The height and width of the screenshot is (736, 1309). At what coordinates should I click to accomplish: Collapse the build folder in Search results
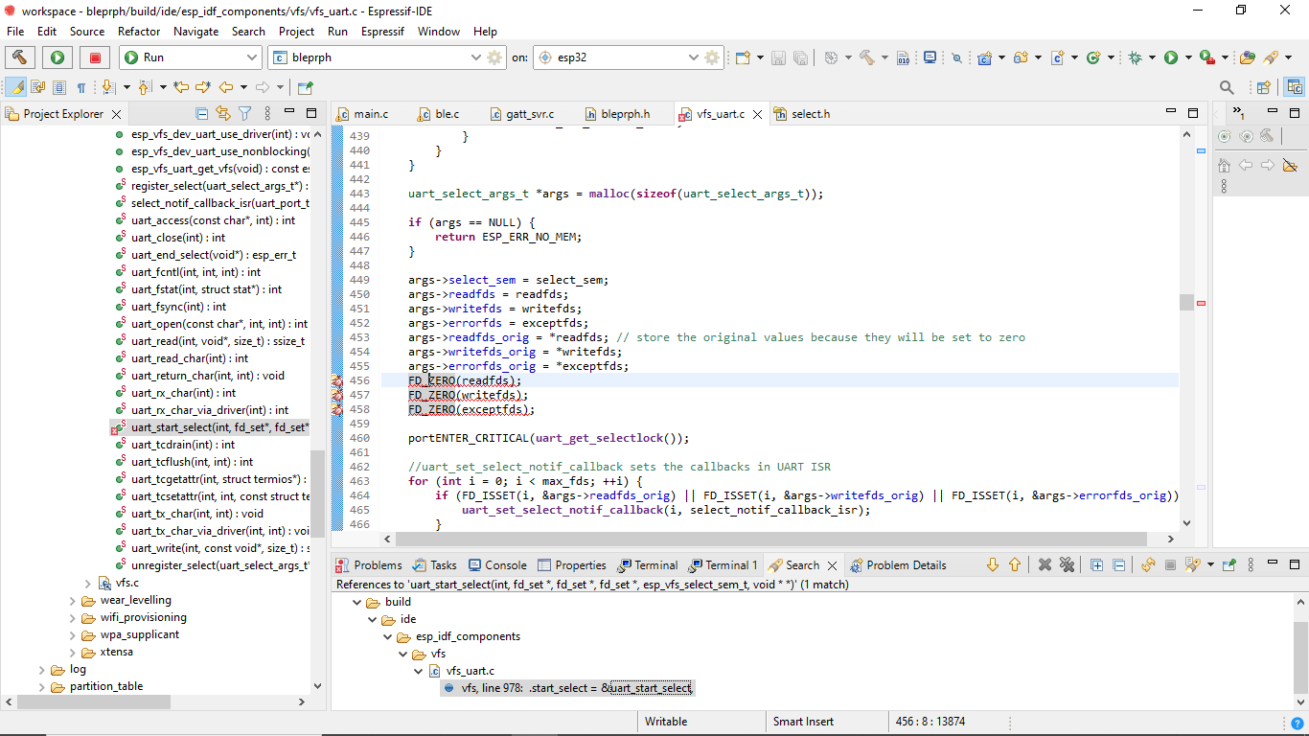coord(357,602)
